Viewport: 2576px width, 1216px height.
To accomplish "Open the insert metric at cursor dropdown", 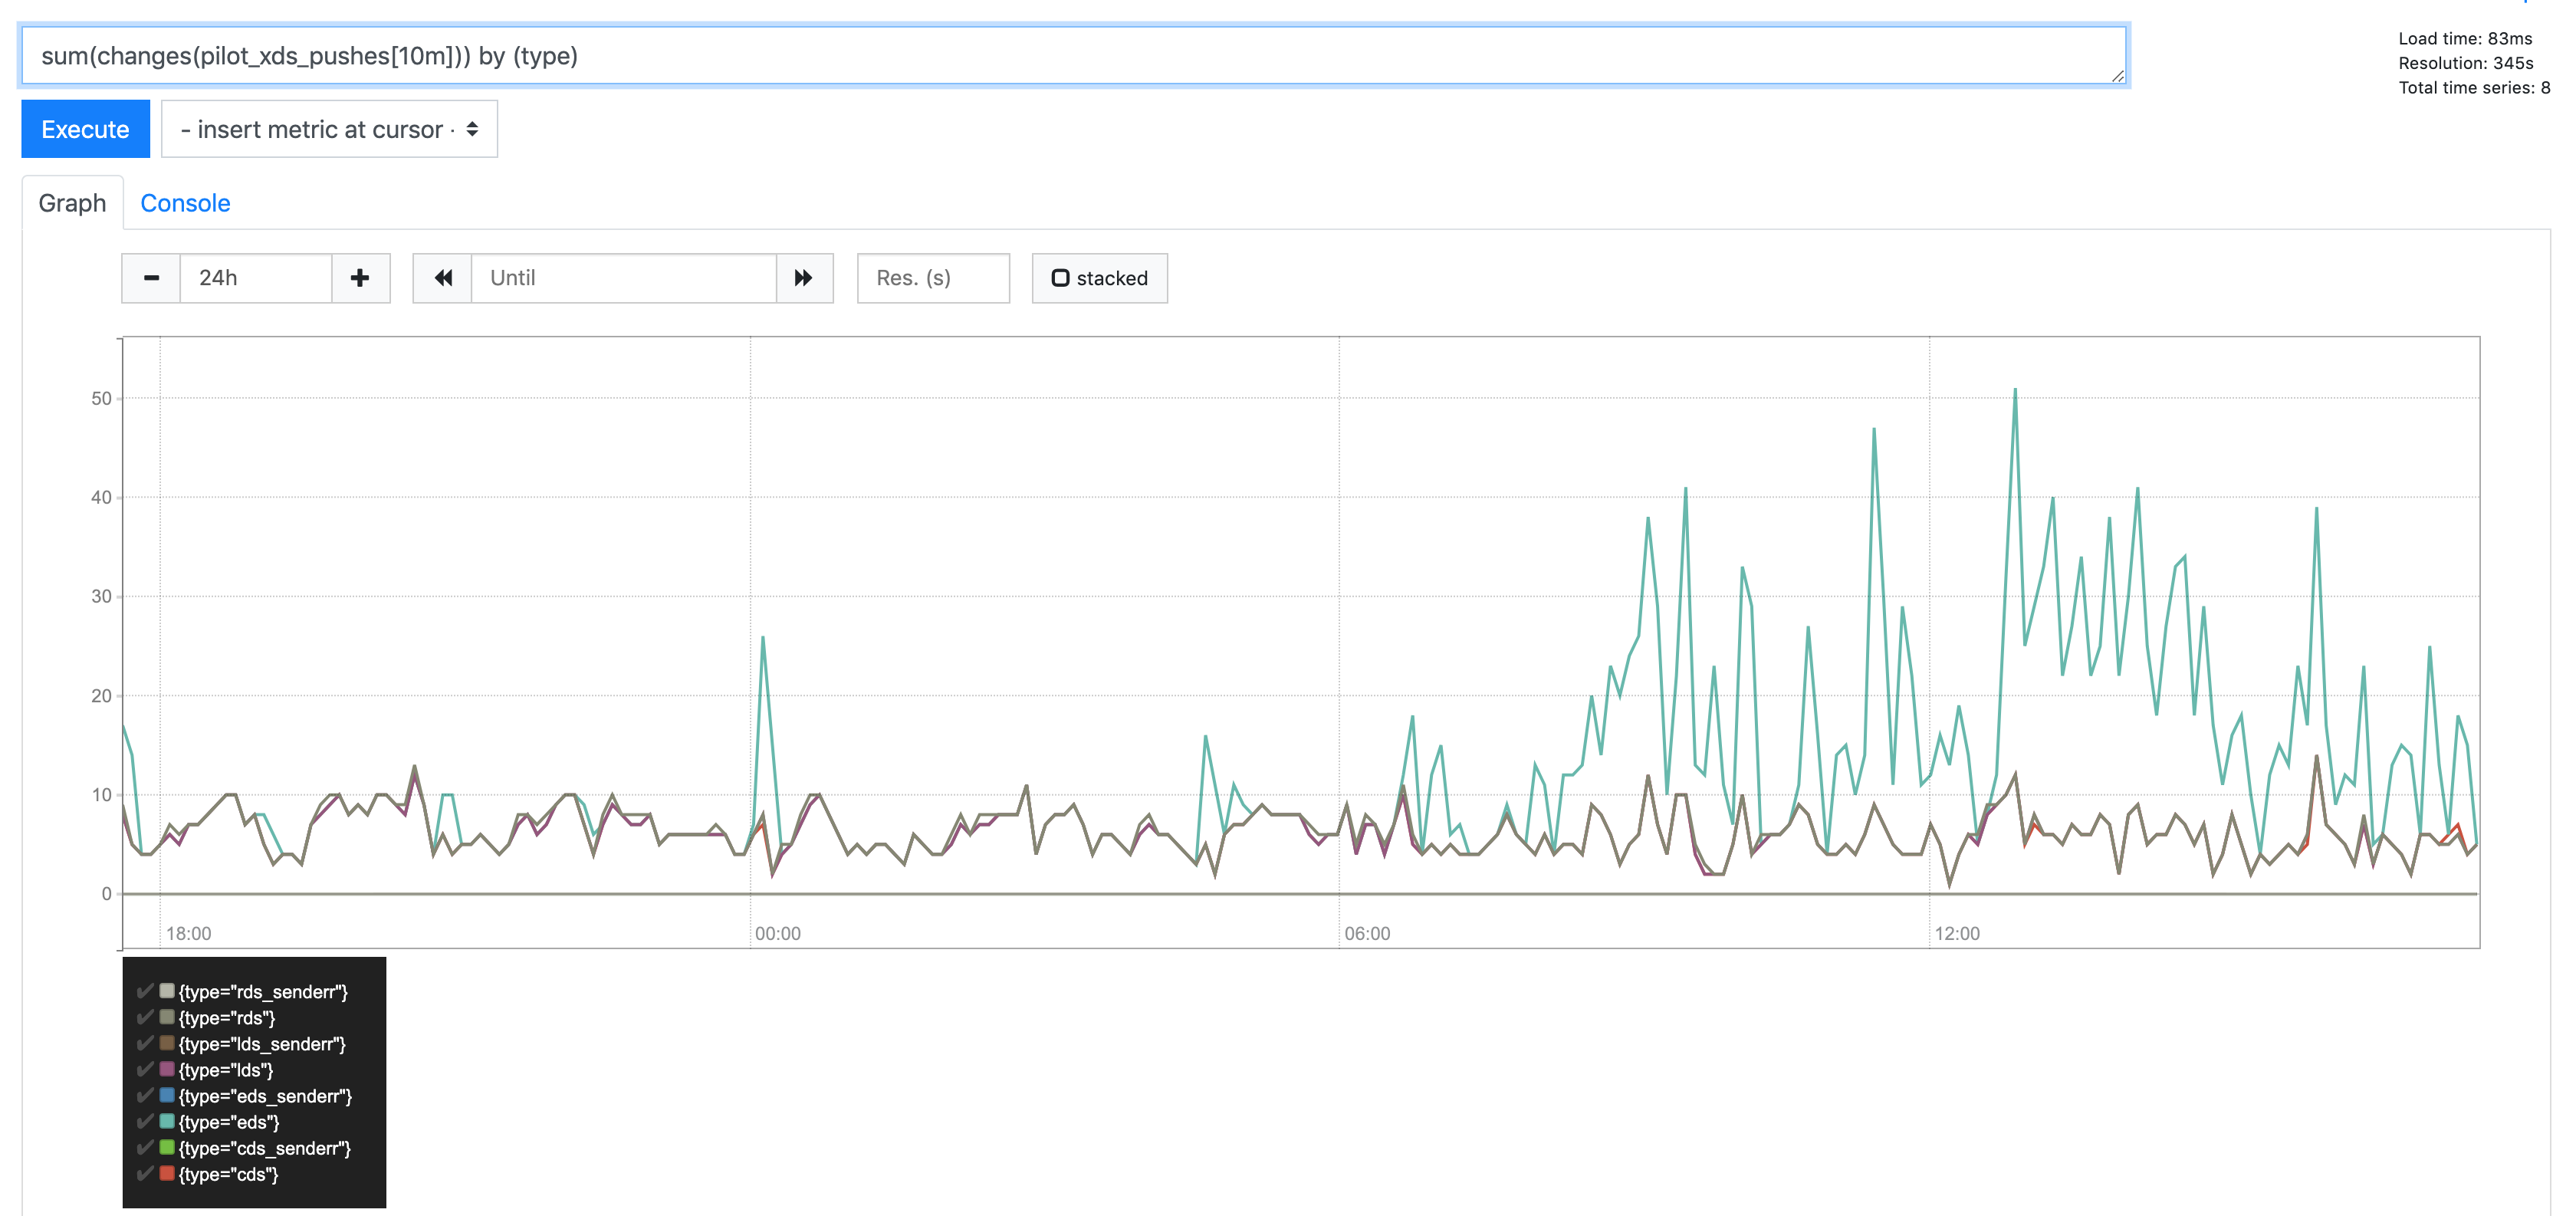I will coord(329,129).
